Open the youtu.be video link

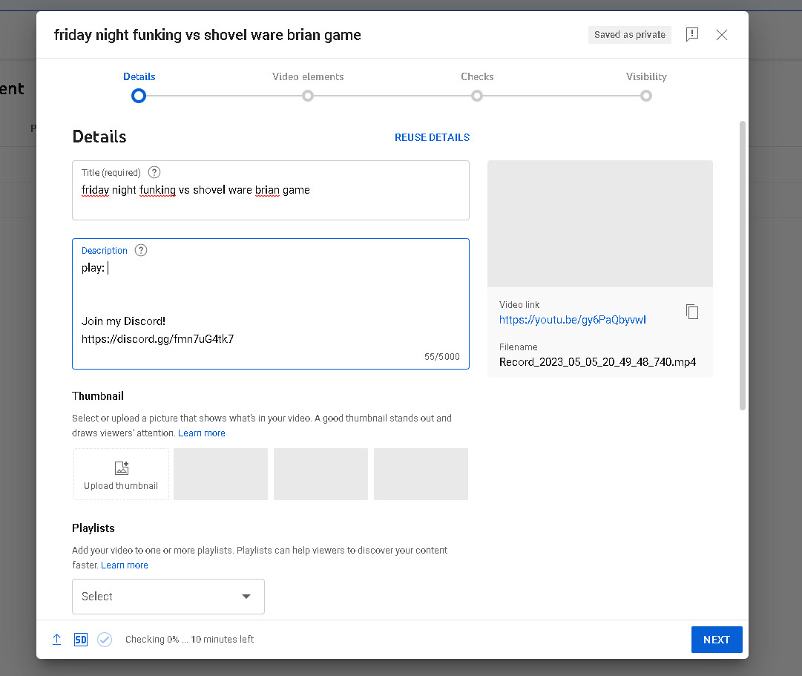tap(572, 320)
